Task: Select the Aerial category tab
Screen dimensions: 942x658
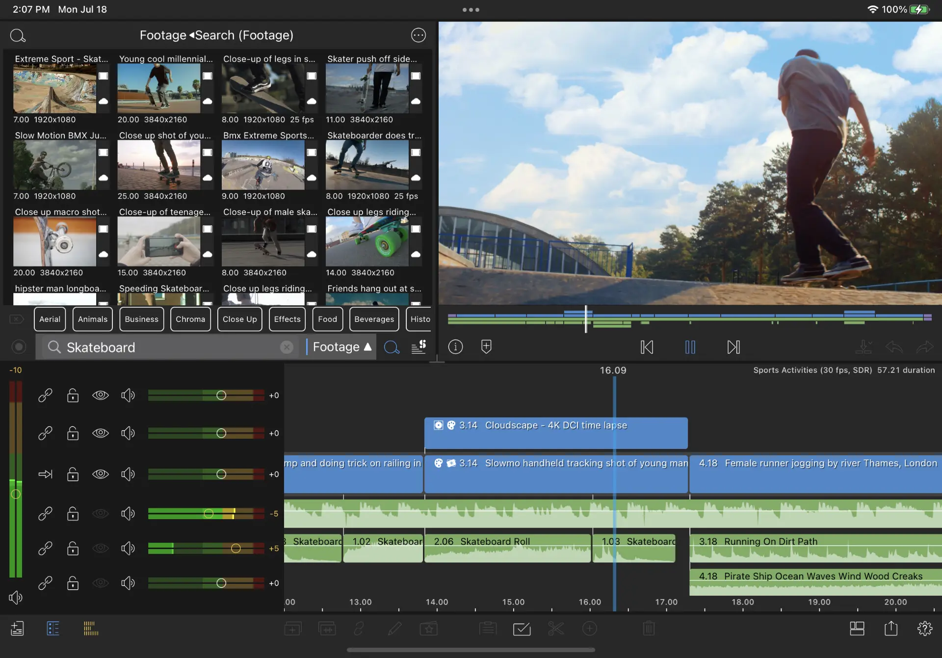Action: click(x=50, y=319)
